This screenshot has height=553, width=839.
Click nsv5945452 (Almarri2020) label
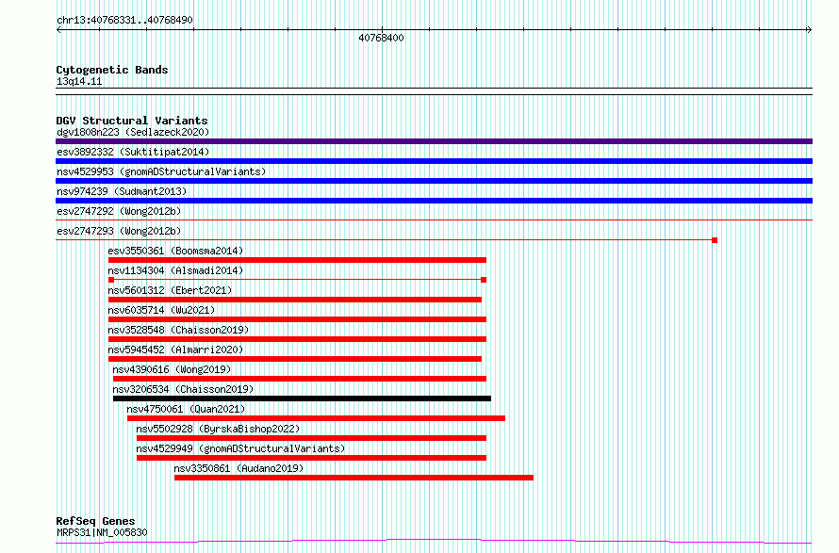pyautogui.click(x=175, y=350)
